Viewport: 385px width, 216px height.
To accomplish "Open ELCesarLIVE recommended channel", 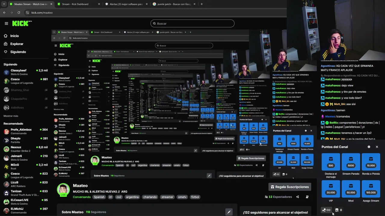I will (x=26, y=202).
